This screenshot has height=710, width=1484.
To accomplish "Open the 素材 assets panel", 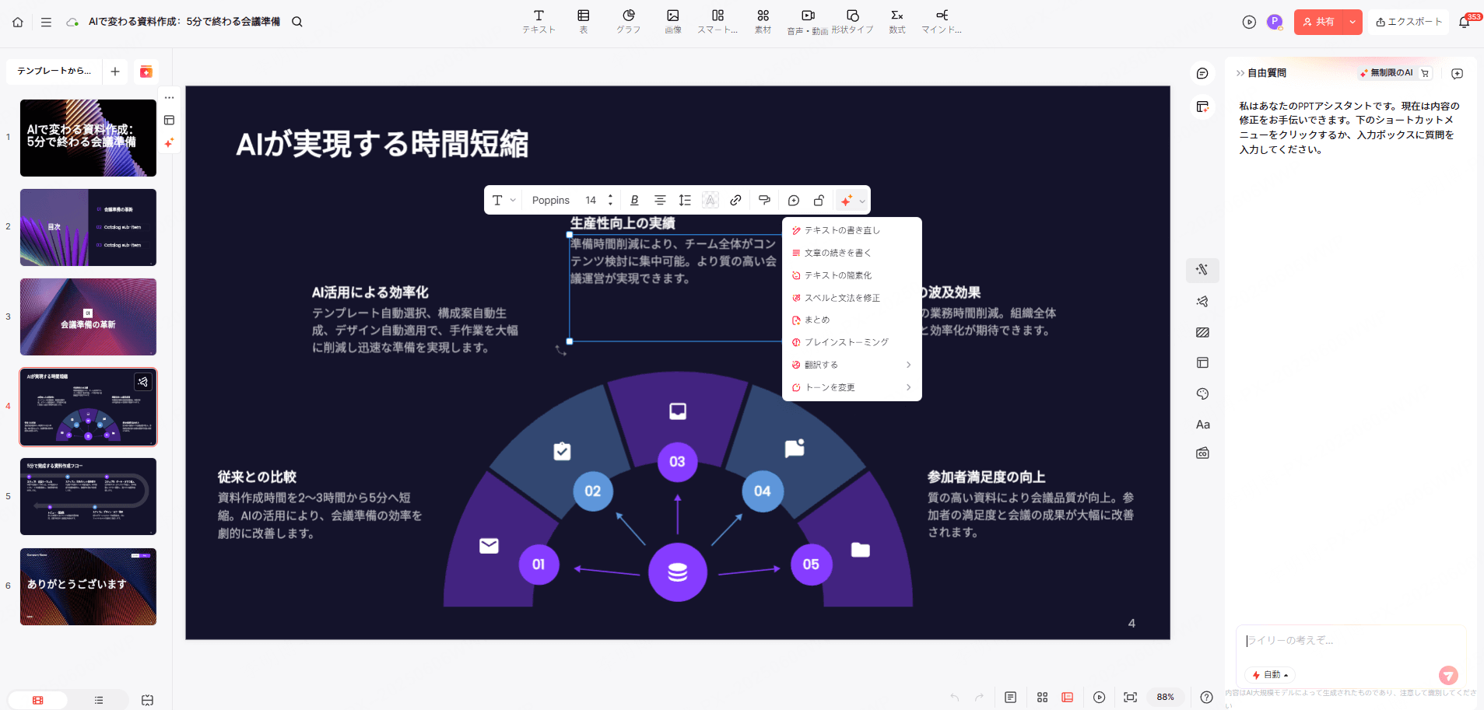I will [x=763, y=21].
